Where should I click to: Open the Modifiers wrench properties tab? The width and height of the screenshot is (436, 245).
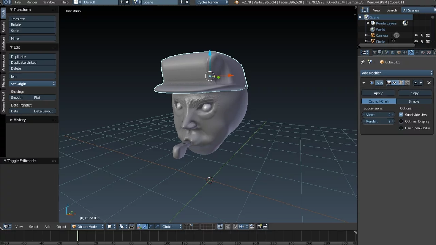coord(411,52)
